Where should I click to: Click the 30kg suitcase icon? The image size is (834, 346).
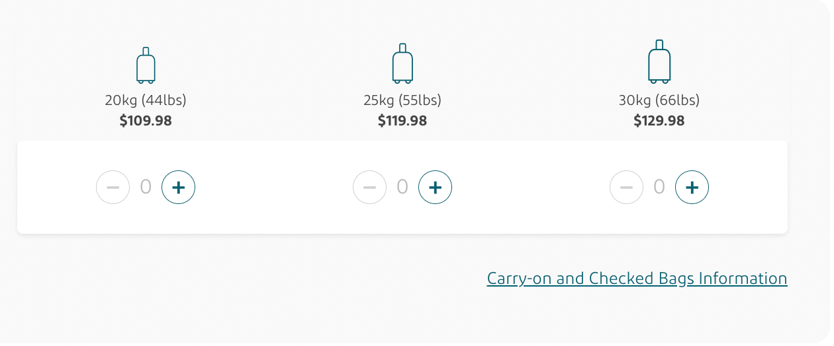tap(659, 62)
